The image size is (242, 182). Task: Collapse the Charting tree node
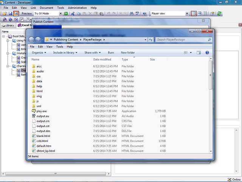(x=8, y=66)
